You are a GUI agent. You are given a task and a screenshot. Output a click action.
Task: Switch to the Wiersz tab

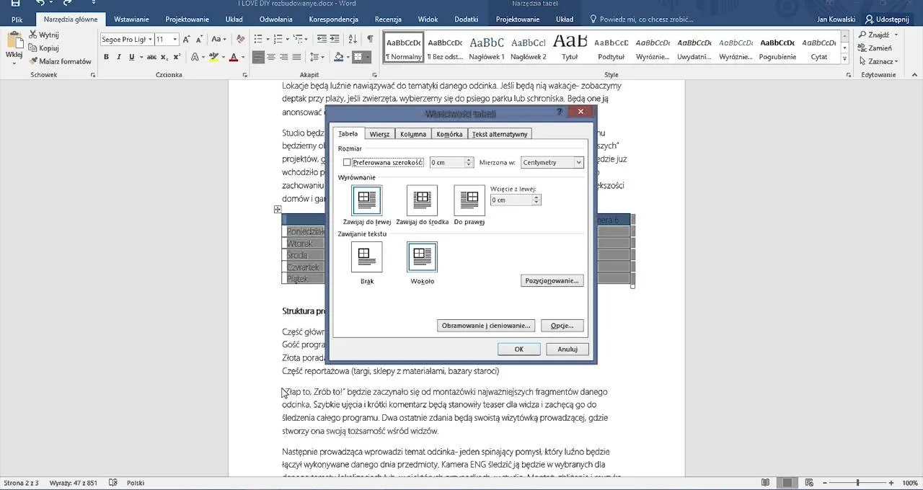point(379,134)
